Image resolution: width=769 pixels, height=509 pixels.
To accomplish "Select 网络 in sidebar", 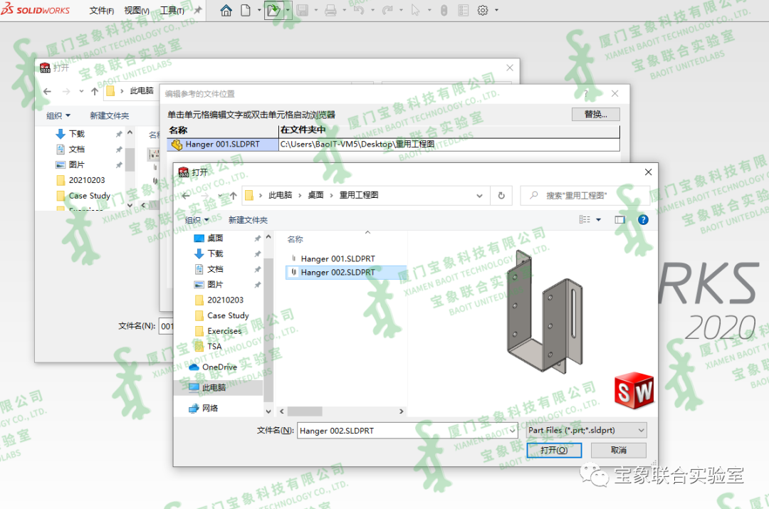I will click(x=210, y=408).
